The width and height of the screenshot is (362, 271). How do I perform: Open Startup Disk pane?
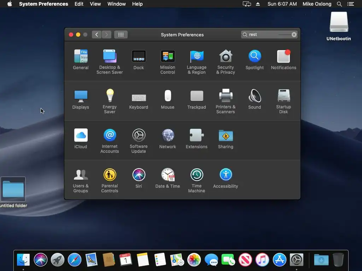[284, 101]
